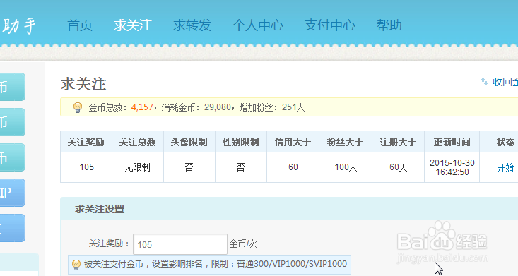
Task: Open the 首页 nav item
Action: (x=80, y=25)
